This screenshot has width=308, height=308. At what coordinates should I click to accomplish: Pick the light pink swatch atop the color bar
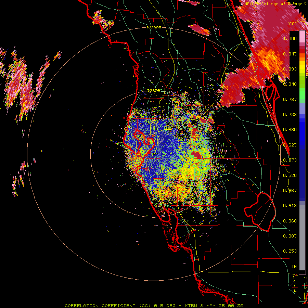302,36
